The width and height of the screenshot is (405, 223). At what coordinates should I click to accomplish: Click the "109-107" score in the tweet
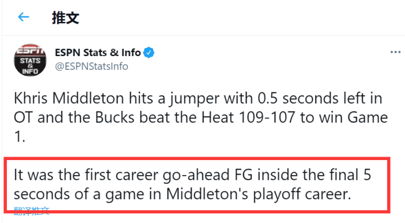click(x=267, y=117)
